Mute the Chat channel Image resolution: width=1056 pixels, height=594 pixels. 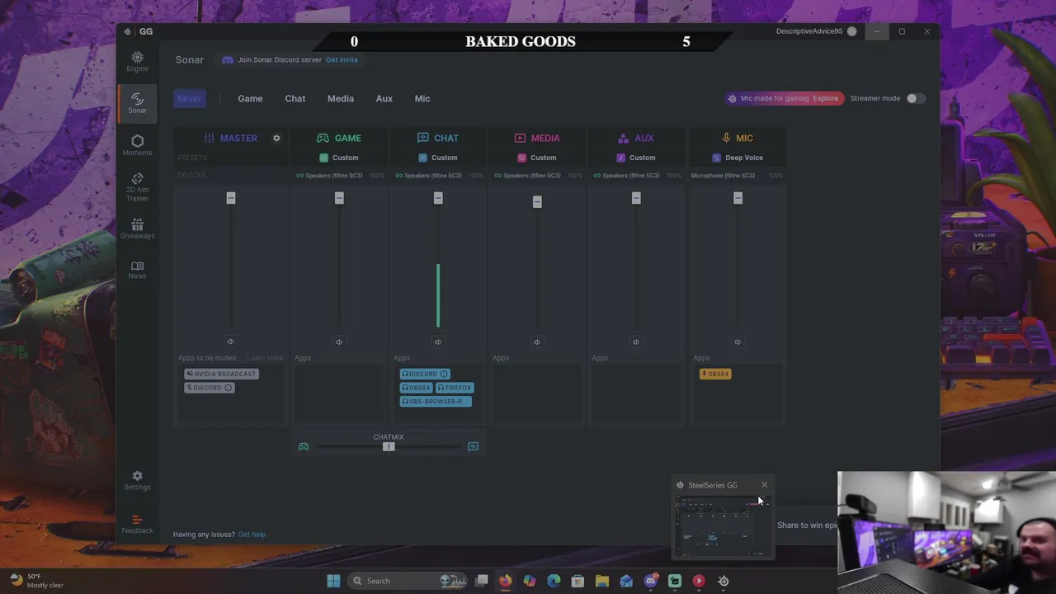[438, 342]
